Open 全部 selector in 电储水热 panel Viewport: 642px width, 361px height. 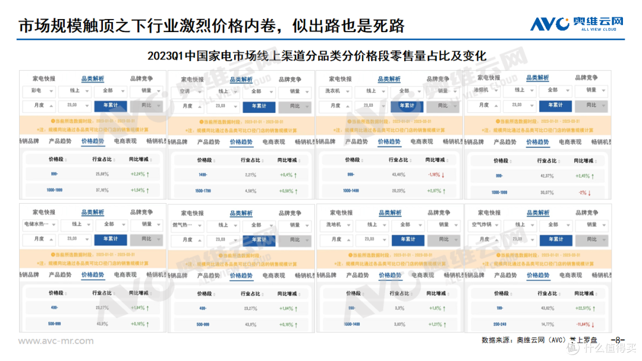point(111,224)
